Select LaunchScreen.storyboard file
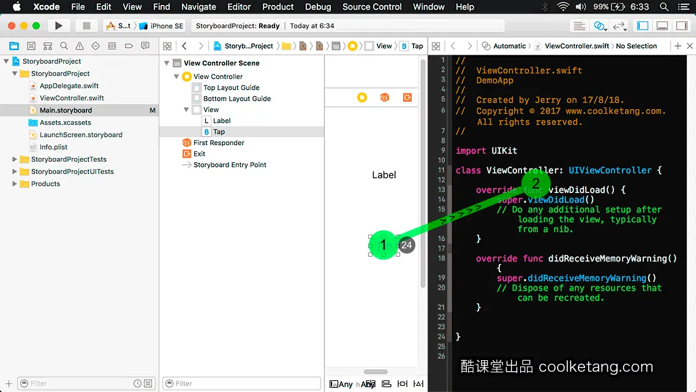 point(81,135)
